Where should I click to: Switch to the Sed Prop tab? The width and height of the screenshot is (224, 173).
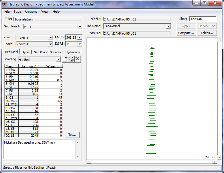[x=40, y=52]
